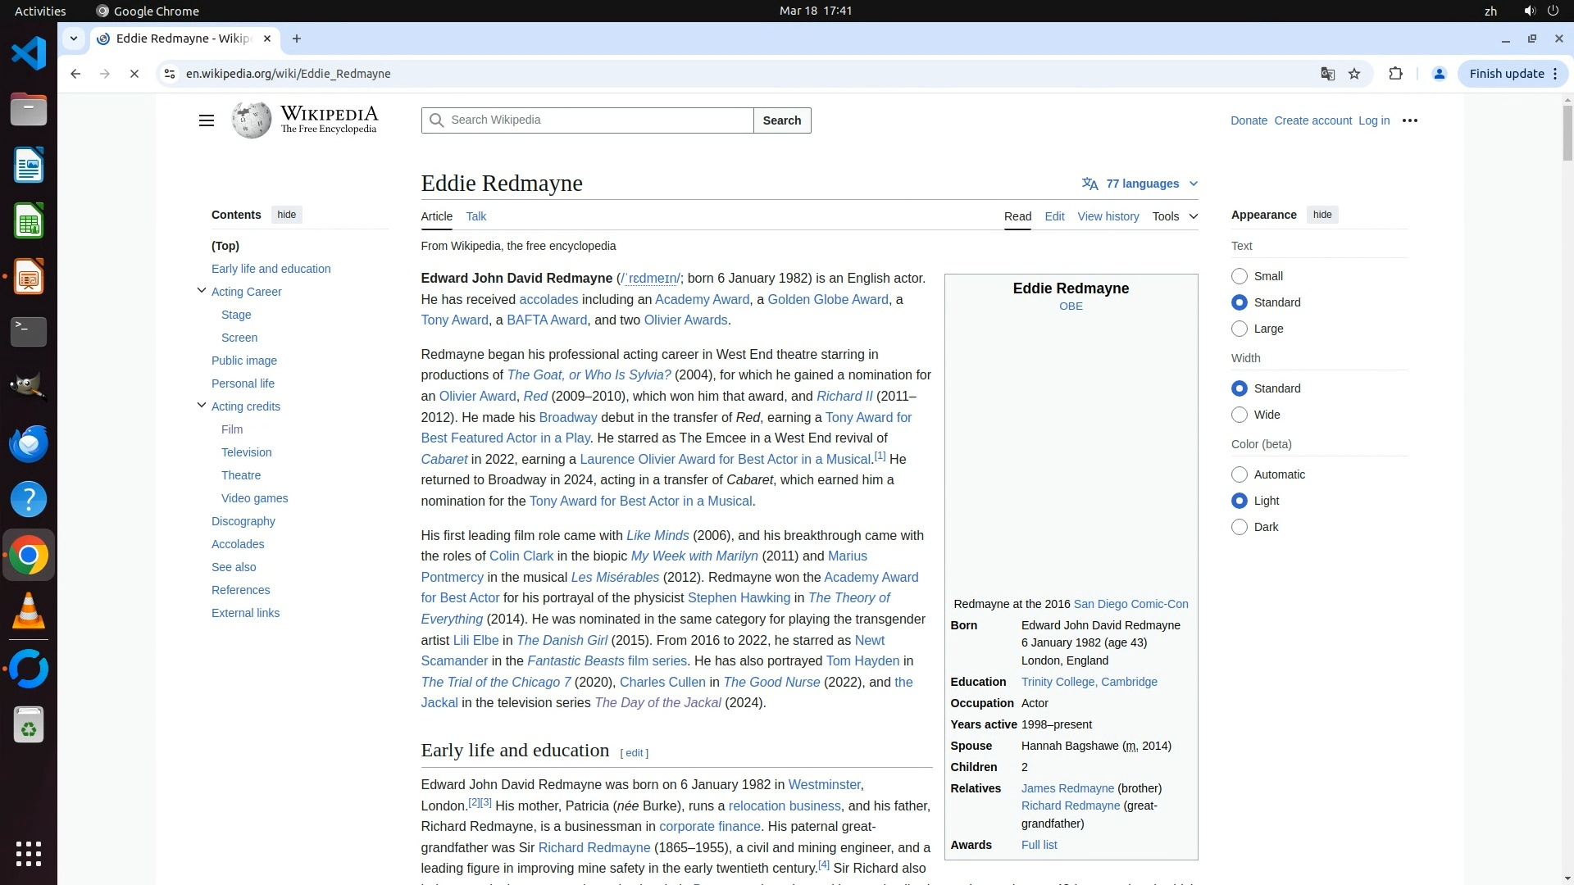Viewport: 1574px width, 885px height.
Task: Collapse Acting Career section in contents
Action: pos(202,291)
